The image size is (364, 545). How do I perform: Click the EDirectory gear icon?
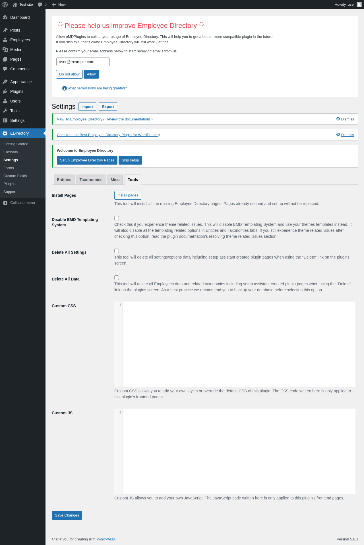[5, 133]
